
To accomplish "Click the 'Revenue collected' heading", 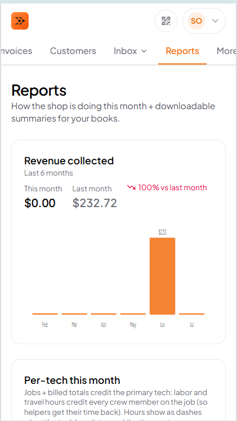I will pos(69,161).
